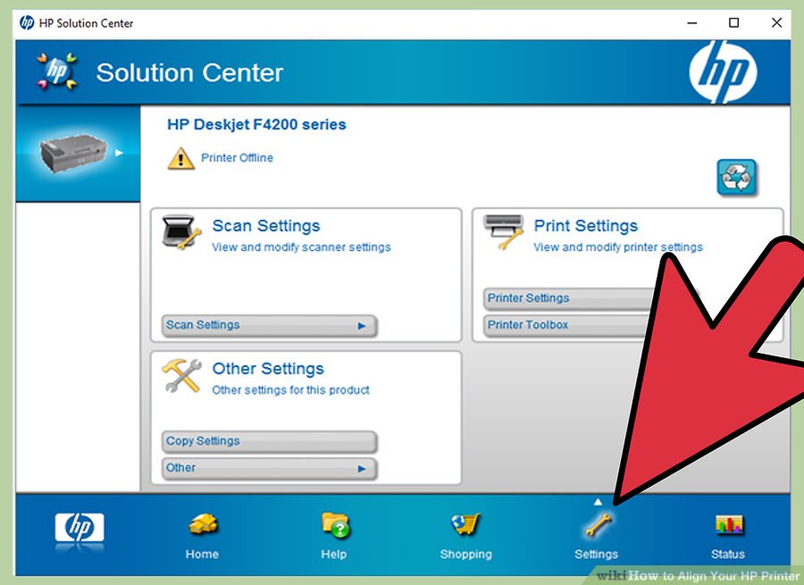The image size is (804, 585).
Task: Open the Help folder icon
Action: pos(335,524)
